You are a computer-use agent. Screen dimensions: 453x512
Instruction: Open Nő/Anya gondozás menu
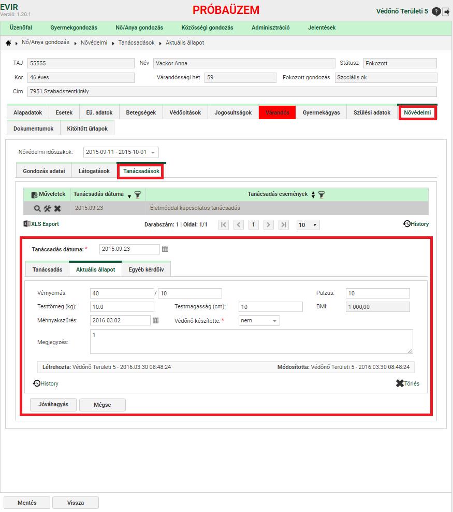click(x=139, y=28)
